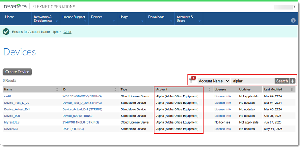Open the Home menu item

coord(10,17)
